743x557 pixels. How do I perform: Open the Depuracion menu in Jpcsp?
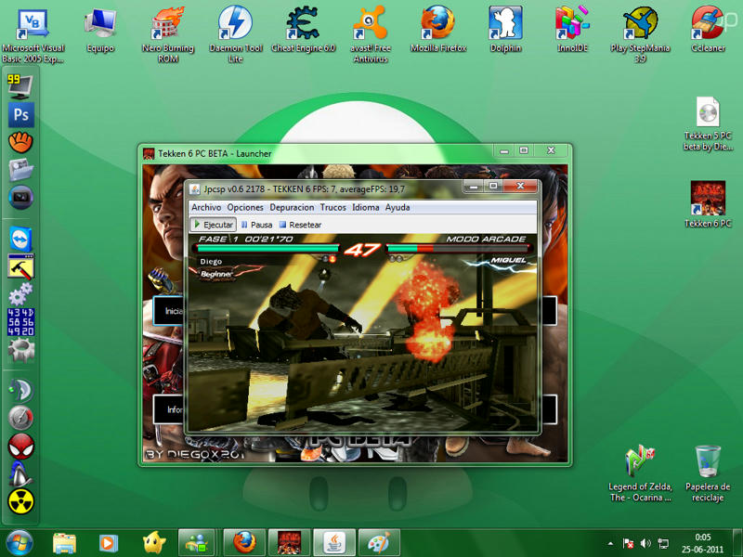pos(292,207)
